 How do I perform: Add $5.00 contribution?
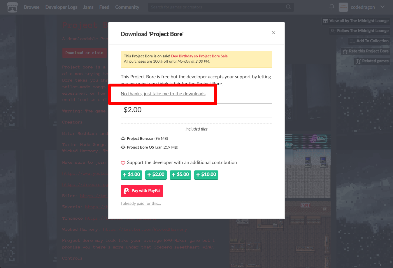[180, 175]
